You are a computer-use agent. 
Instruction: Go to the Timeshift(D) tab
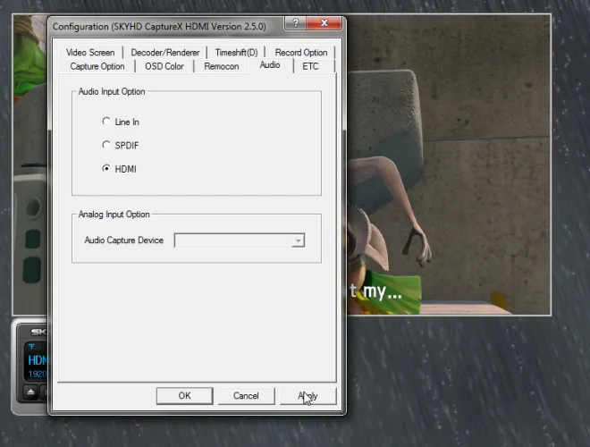tap(236, 53)
